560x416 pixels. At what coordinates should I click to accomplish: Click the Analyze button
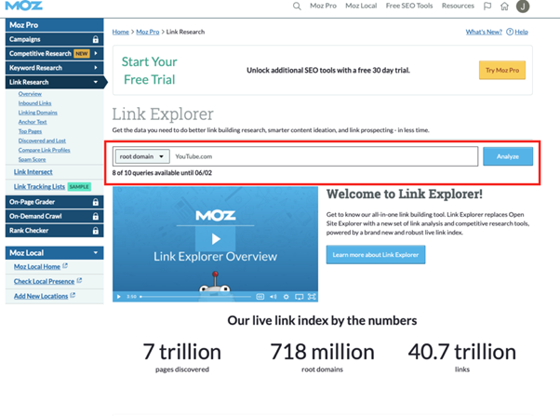pyautogui.click(x=508, y=156)
